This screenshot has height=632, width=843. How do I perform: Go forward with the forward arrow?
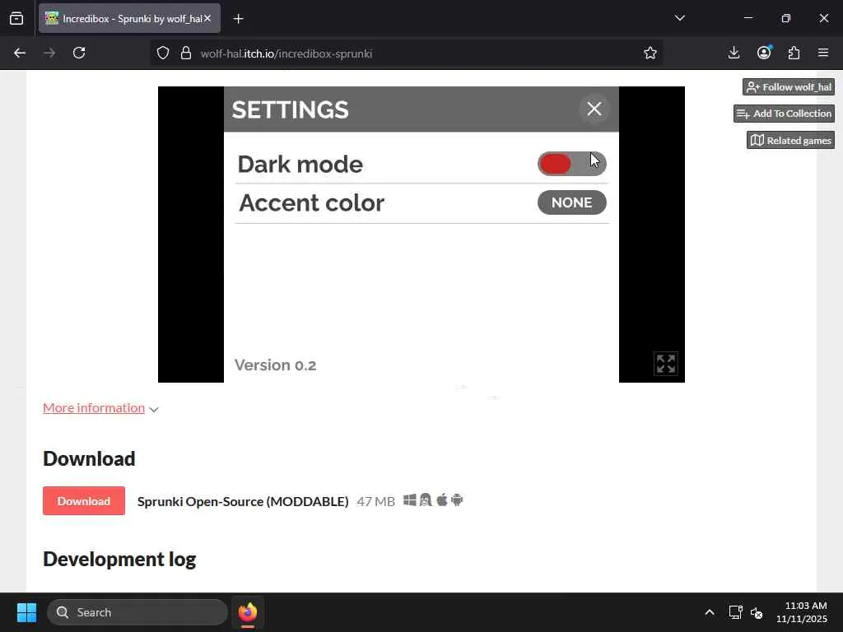click(49, 53)
